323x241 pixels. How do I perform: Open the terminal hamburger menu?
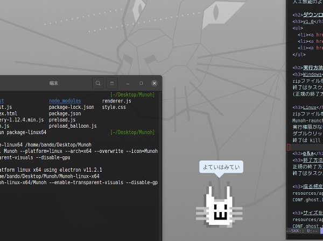point(112,83)
